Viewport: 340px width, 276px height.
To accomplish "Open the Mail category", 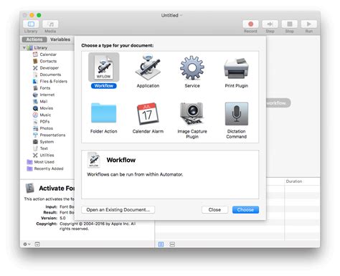I will (x=44, y=101).
